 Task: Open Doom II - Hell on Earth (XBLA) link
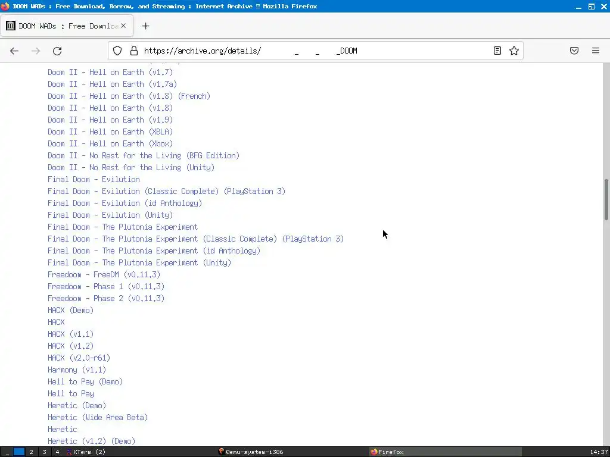tap(110, 132)
